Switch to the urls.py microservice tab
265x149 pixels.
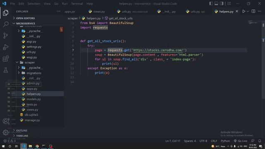coord(132,12)
